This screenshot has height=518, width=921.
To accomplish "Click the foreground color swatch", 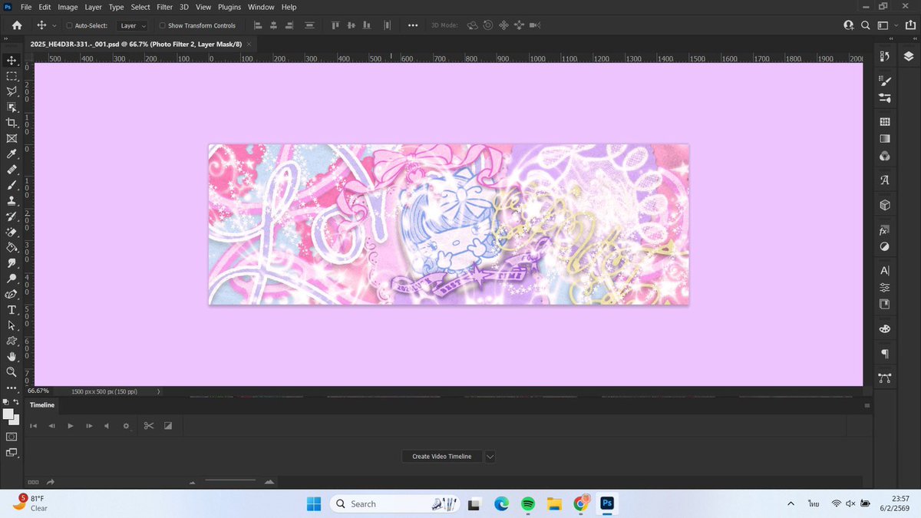I will [8, 412].
